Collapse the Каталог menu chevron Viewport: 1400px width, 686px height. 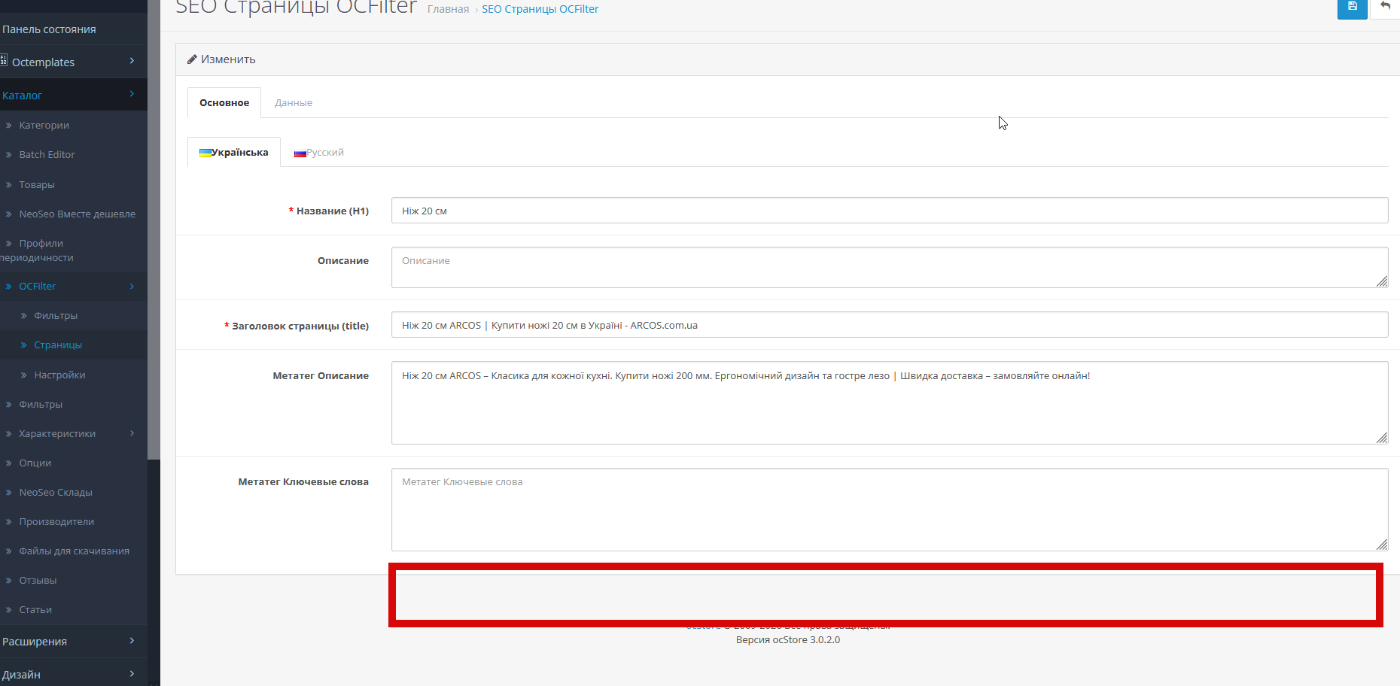pyautogui.click(x=132, y=94)
